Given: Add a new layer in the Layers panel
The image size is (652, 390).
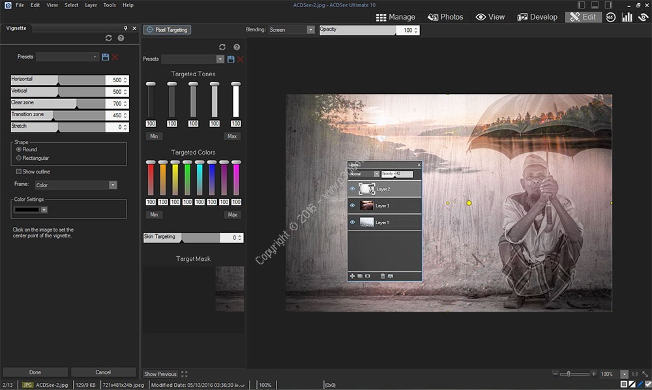Looking at the screenshot, I should coord(352,275).
